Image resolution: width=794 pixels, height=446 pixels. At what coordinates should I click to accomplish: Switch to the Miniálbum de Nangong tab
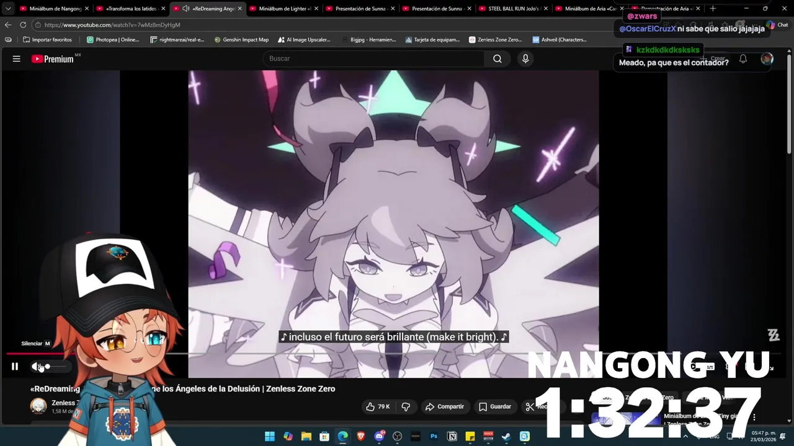click(x=55, y=9)
